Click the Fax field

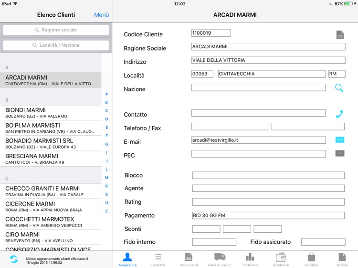307,127
